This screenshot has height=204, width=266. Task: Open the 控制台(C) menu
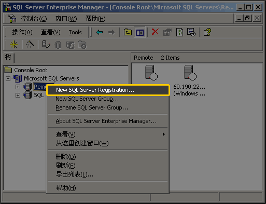[34, 19]
